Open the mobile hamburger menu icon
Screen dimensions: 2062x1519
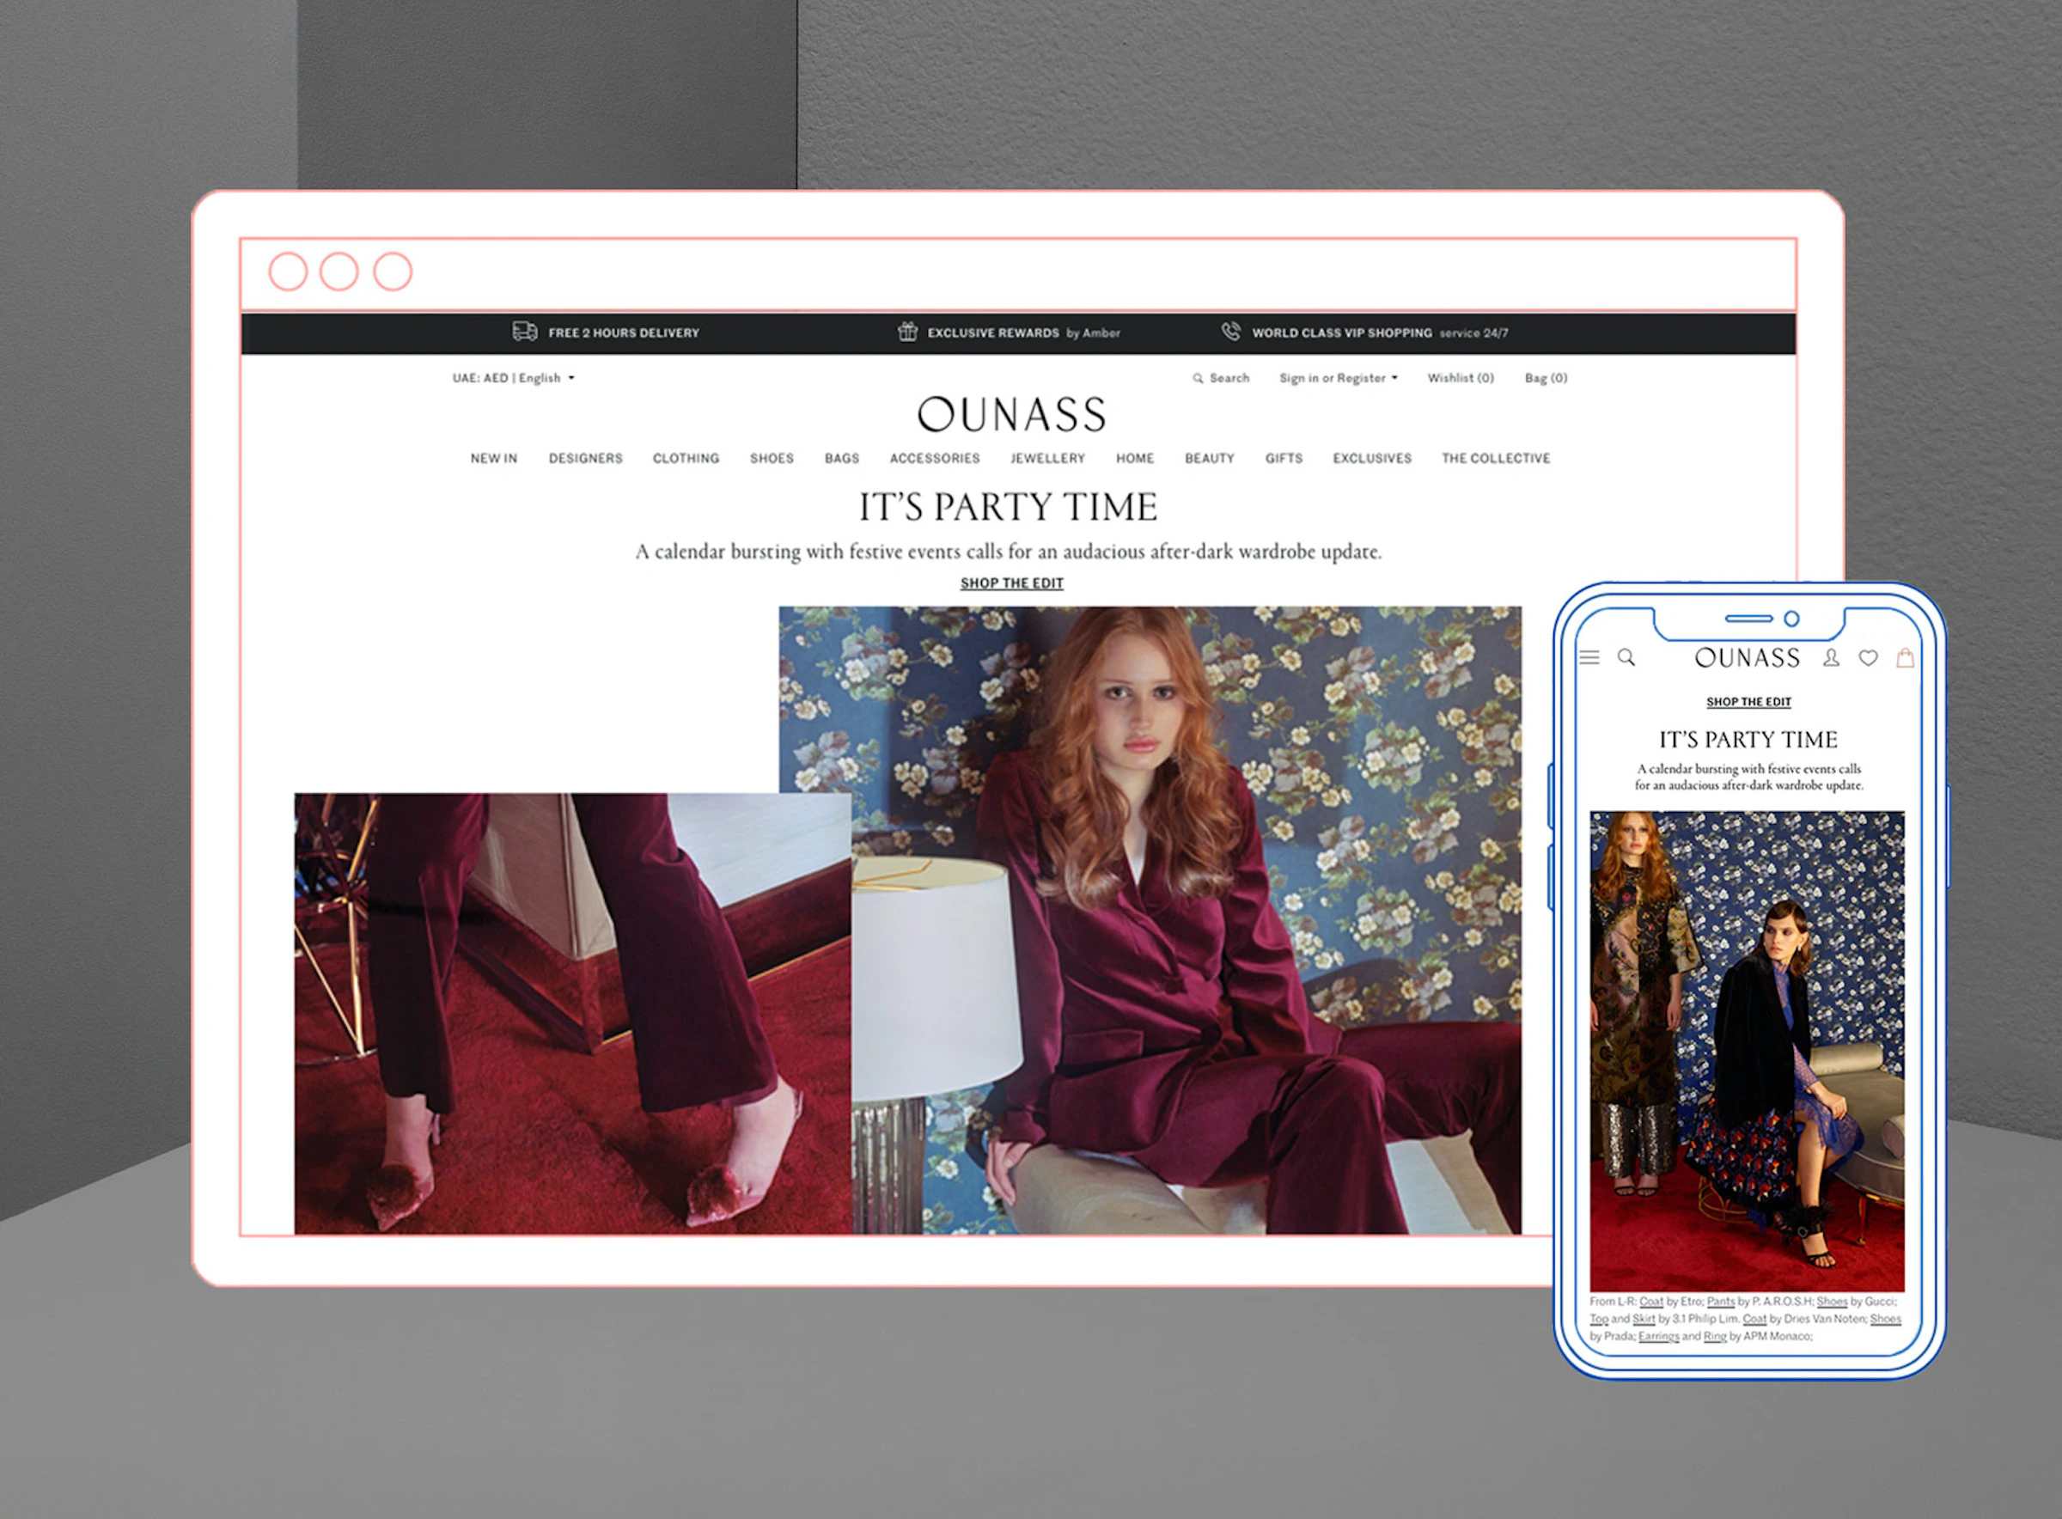click(x=1589, y=657)
